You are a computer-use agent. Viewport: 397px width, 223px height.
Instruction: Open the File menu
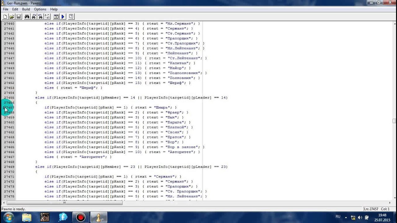tap(6, 9)
